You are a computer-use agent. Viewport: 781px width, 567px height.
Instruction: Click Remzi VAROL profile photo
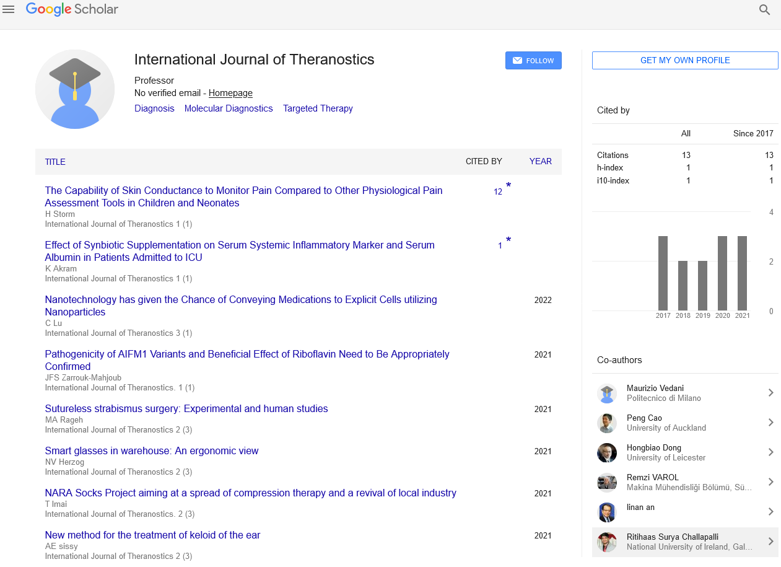pos(607,483)
